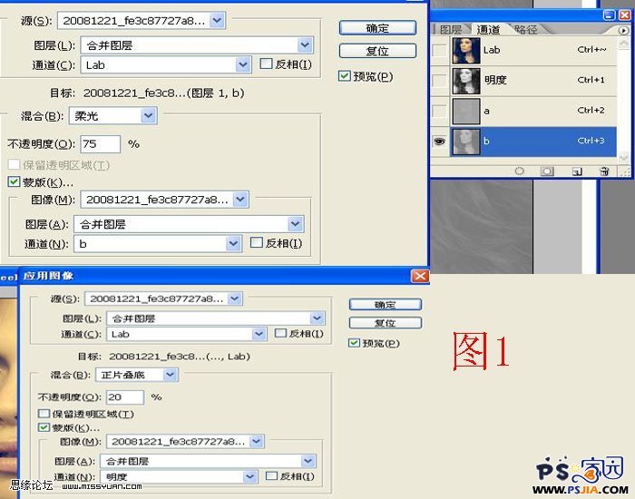Check 反相(I) beside mask channel b

257,242
